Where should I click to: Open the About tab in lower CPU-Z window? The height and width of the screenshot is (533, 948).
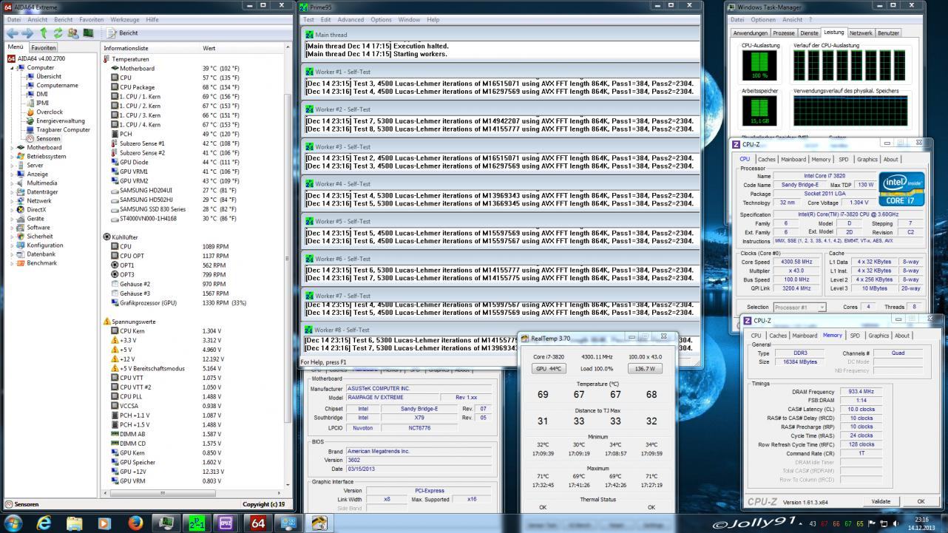coord(902,336)
